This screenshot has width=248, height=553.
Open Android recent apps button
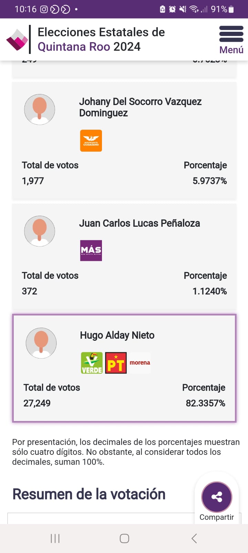point(55,538)
